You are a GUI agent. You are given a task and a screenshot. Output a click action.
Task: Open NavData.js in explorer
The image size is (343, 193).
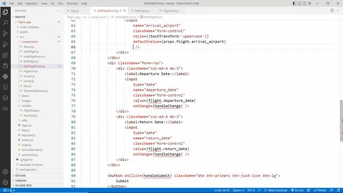pyautogui.click(x=30, y=115)
